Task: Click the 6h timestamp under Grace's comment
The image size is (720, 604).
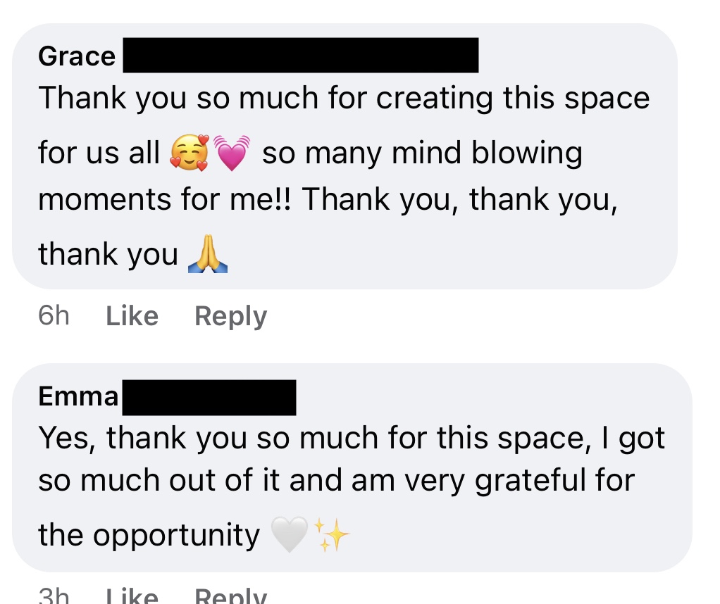Action: tap(54, 316)
